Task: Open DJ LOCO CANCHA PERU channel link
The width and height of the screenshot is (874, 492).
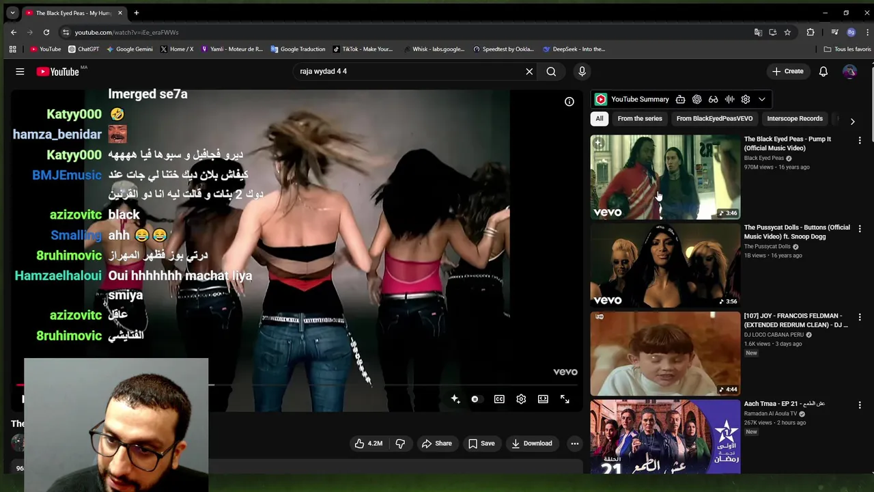Action: point(774,335)
